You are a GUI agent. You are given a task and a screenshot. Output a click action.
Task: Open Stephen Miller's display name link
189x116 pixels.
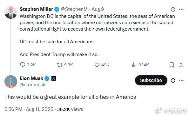click(x=36, y=9)
